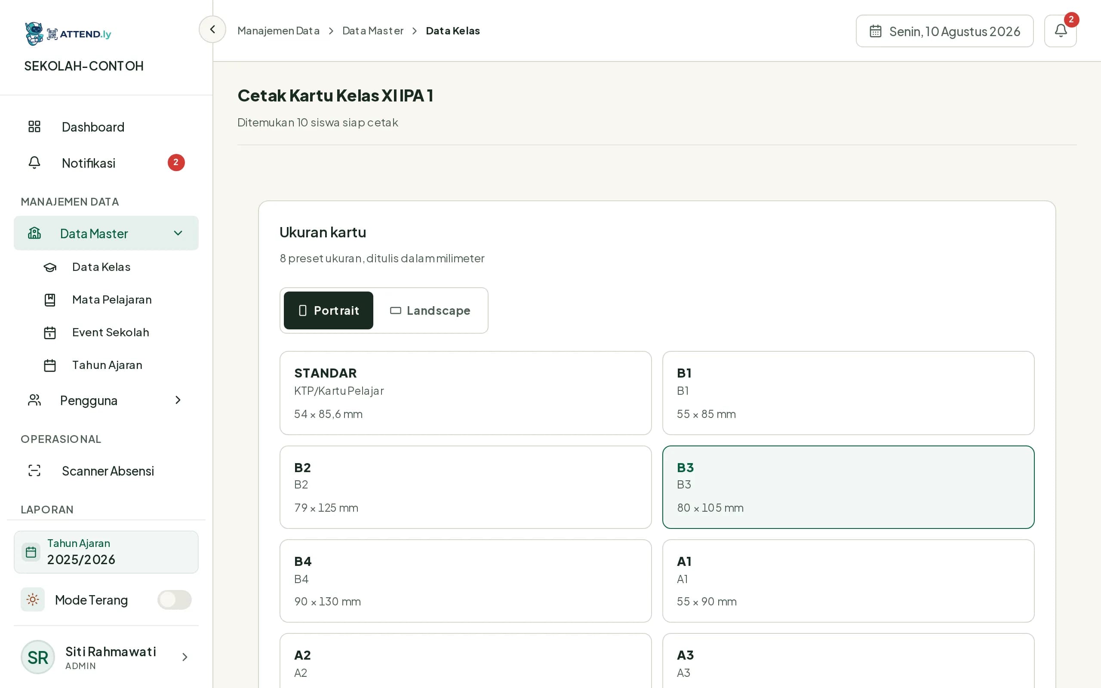Select the A3 card size
The width and height of the screenshot is (1101, 688).
point(848,661)
